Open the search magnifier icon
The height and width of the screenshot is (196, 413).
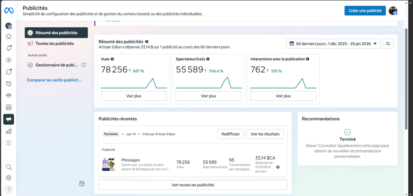[x=8, y=167]
